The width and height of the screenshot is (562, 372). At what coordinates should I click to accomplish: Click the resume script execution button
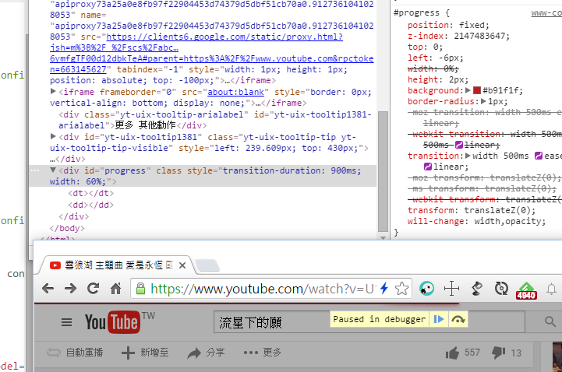coord(440,319)
